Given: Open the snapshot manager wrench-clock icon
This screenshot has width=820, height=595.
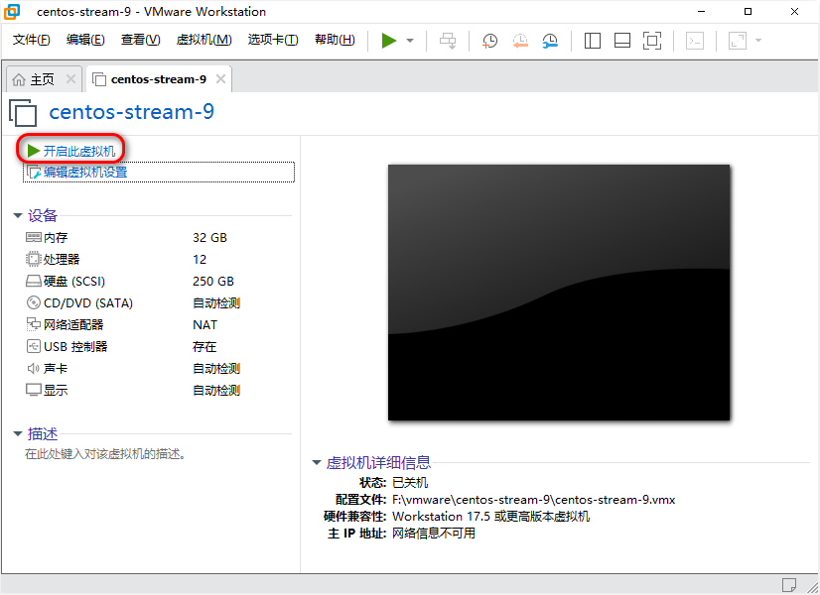Looking at the screenshot, I should pyautogui.click(x=550, y=41).
